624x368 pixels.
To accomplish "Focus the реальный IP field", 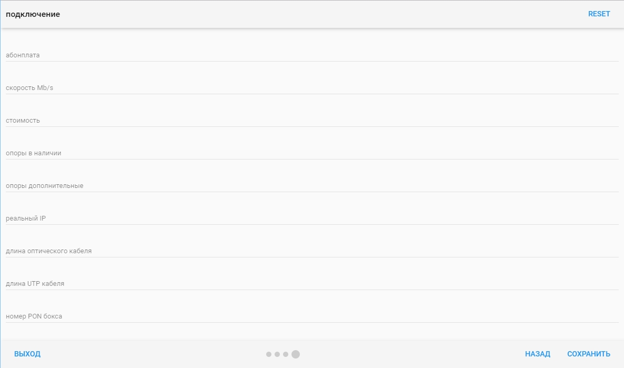I will 311,218.
